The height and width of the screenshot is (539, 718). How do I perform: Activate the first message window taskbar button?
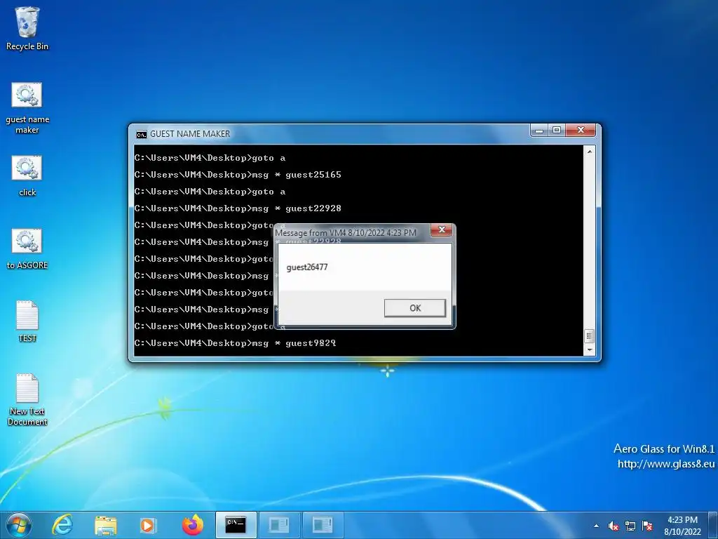tap(278, 525)
